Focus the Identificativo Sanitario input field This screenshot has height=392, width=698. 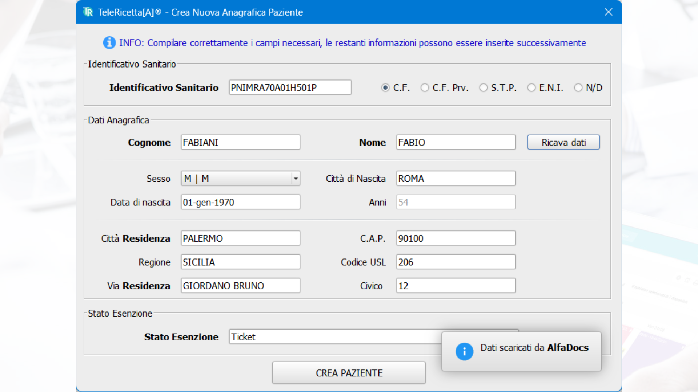click(290, 87)
